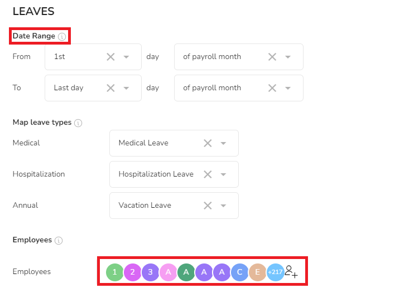414x293 pixels.
Task: Select the green employee avatar labeled 1
Action: [x=114, y=272]
